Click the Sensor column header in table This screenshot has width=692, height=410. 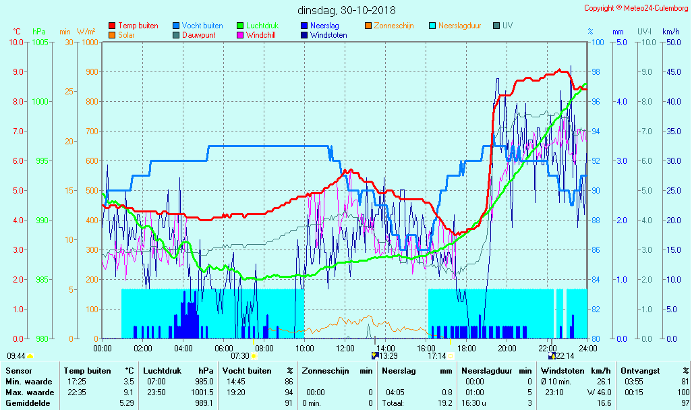click(x=18, y=371)
